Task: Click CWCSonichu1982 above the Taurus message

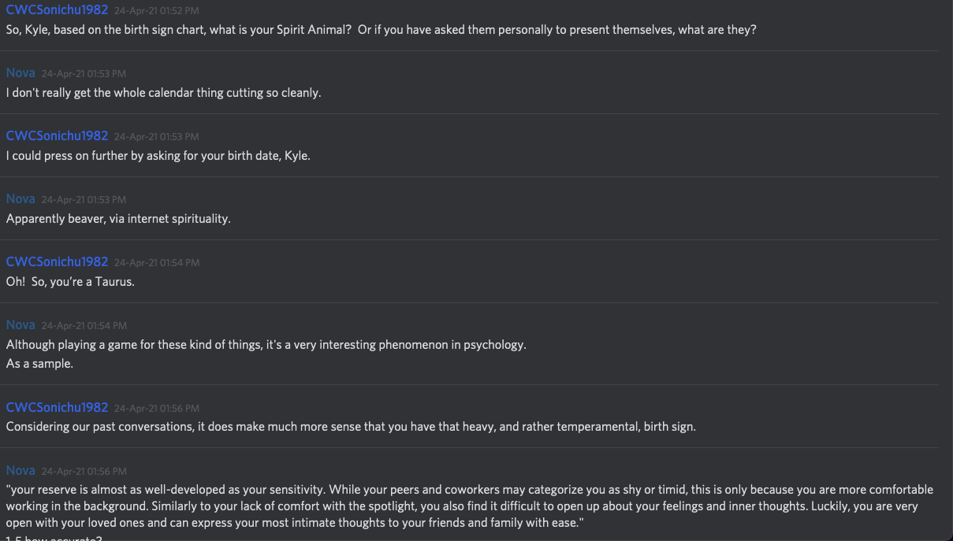Action: pyautogui.click(x=57, y=262)
